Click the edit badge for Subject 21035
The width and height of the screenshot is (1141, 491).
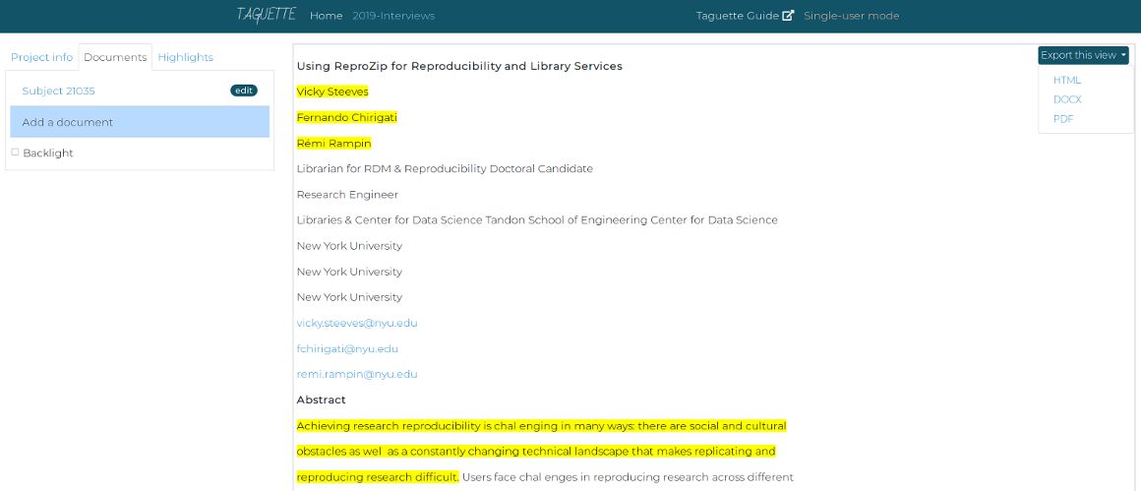(x=244, y=91)
